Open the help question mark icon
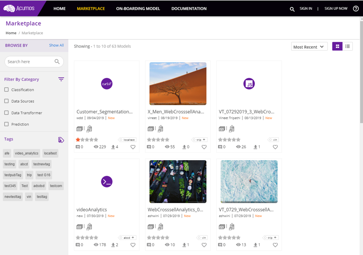The image size is (363, 255). pos(356,9)
